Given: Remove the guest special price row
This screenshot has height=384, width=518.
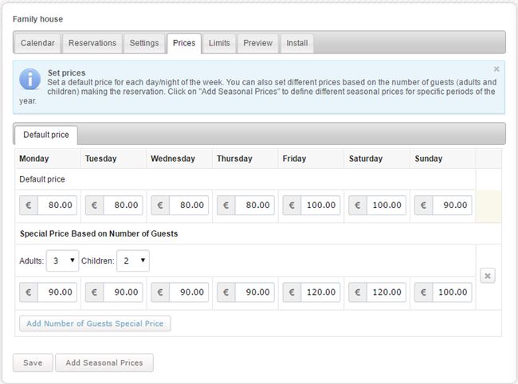Looking at the screenshot, I should pyautogui.click(x=488, y=276).
